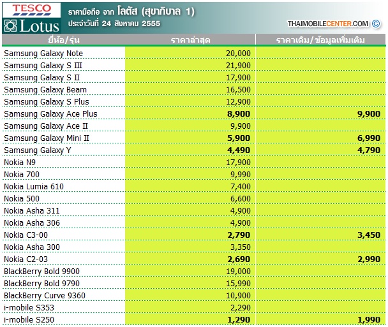Select the 16,500 price for Galaxy Beam

point(238,90)
